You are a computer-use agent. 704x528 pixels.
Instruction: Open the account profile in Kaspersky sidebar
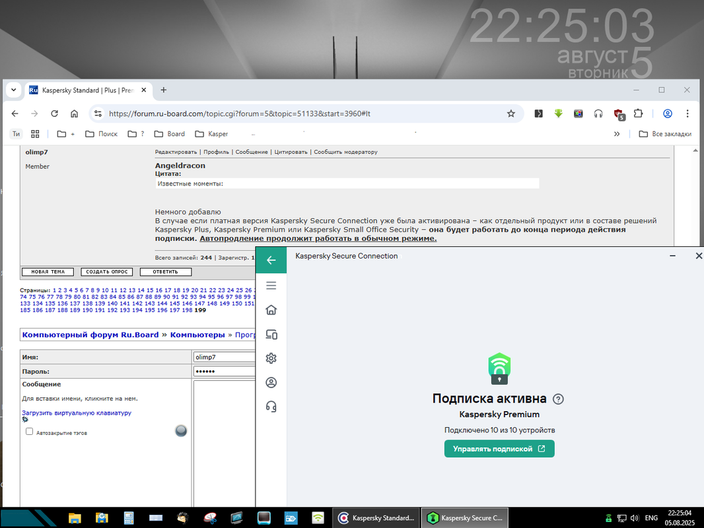(x=271, y=383)
